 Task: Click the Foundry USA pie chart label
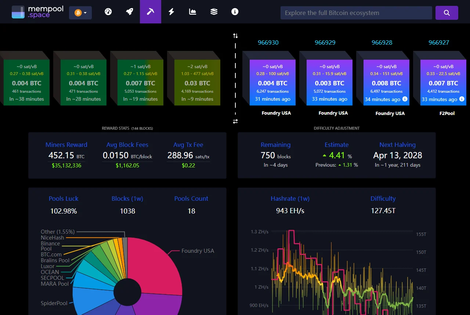(x=198, y=251)
